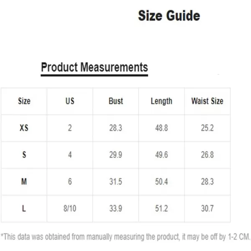Image resolution: width=251 pixels, height=251 pixels.
Task: Select the L size row label
Action: (24, 208)
